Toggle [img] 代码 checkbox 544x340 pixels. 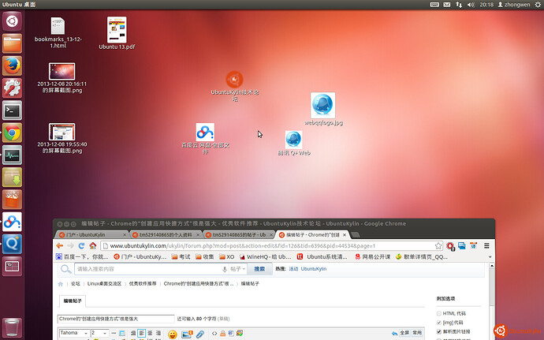439,323
